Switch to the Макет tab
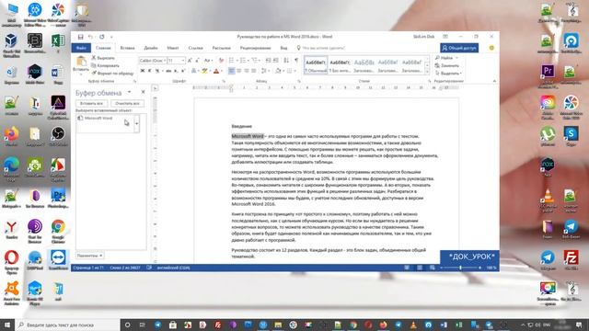Viewport: 589px width, 331px height. pos(173,48)
